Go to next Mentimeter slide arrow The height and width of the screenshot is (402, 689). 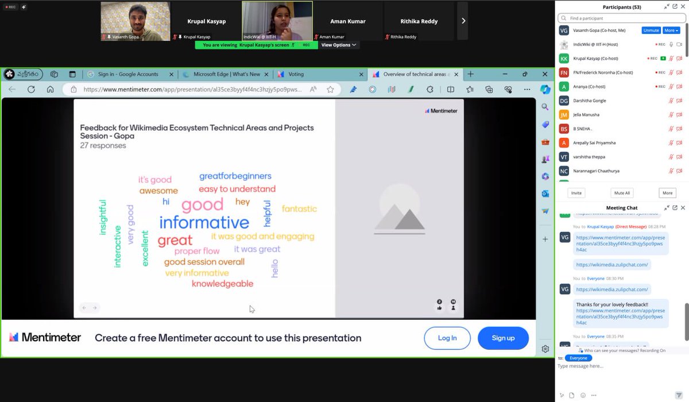click(x=95, y=308)
